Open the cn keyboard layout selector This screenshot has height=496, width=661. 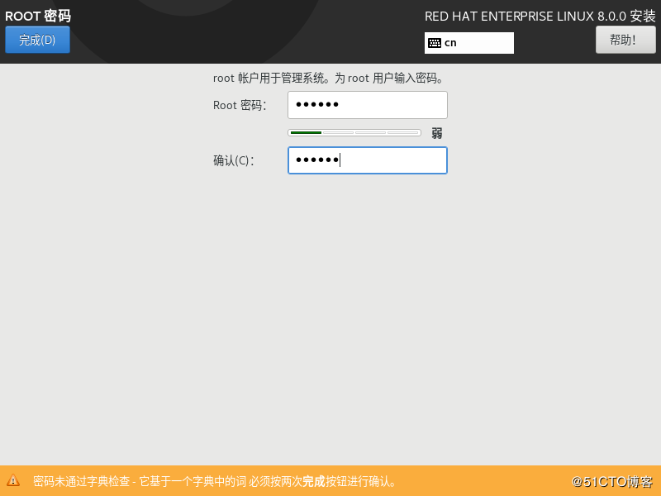click(468, 42)
